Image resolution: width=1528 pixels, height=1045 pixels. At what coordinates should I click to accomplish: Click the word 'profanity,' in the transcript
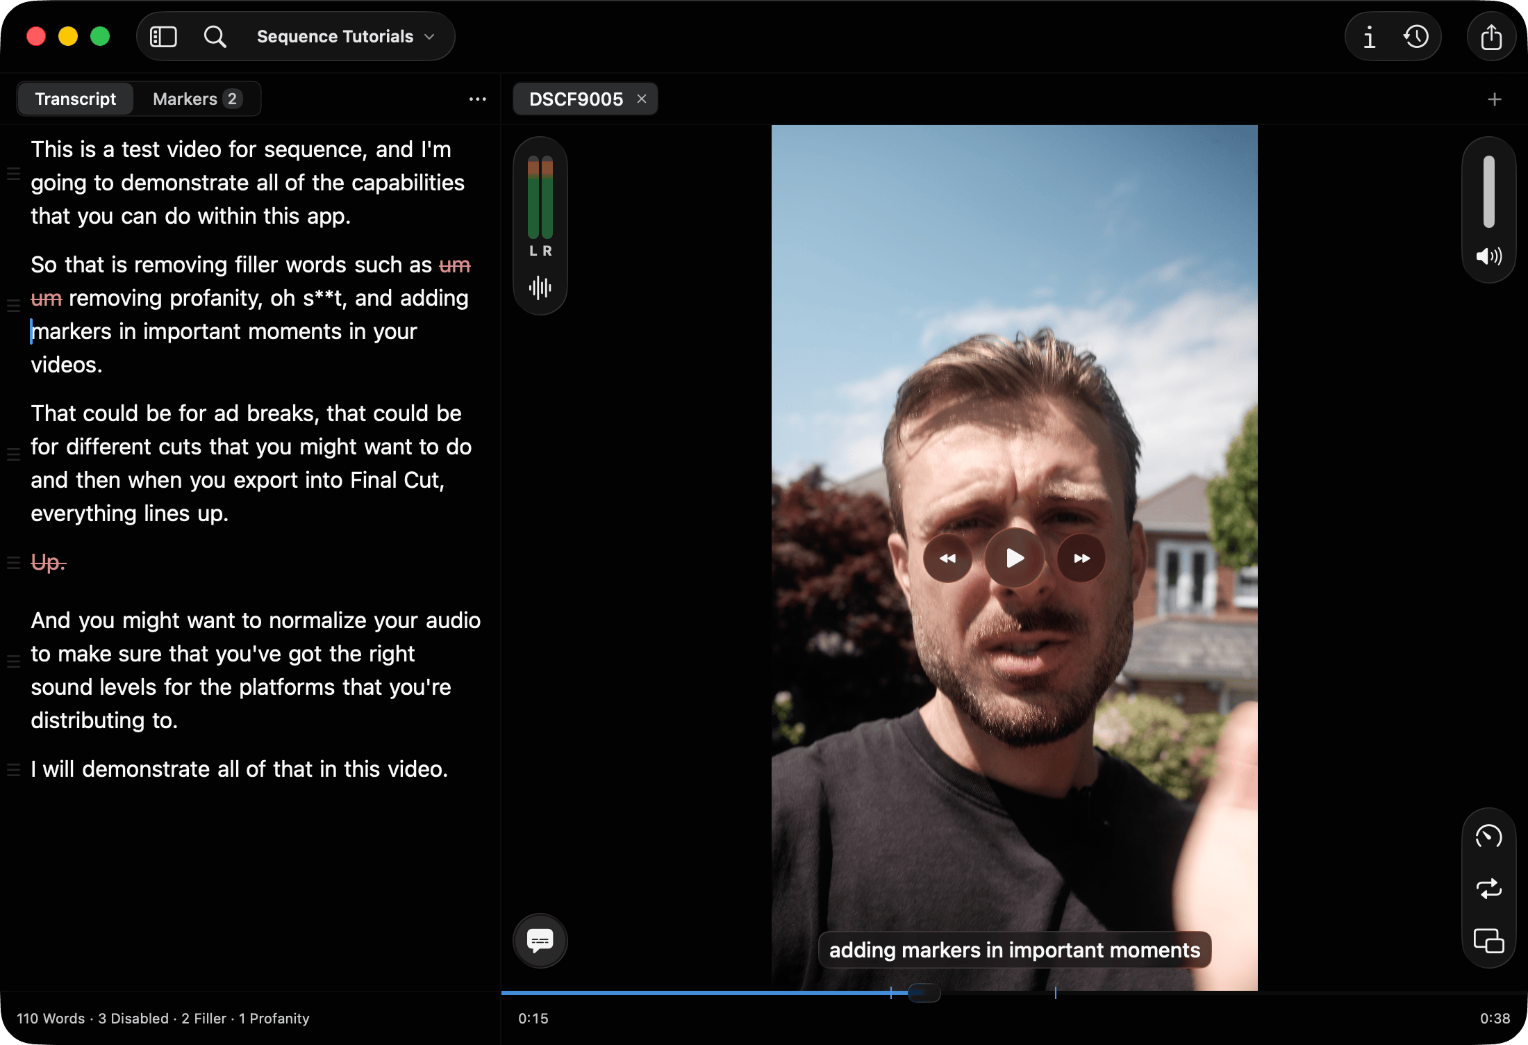216,299
